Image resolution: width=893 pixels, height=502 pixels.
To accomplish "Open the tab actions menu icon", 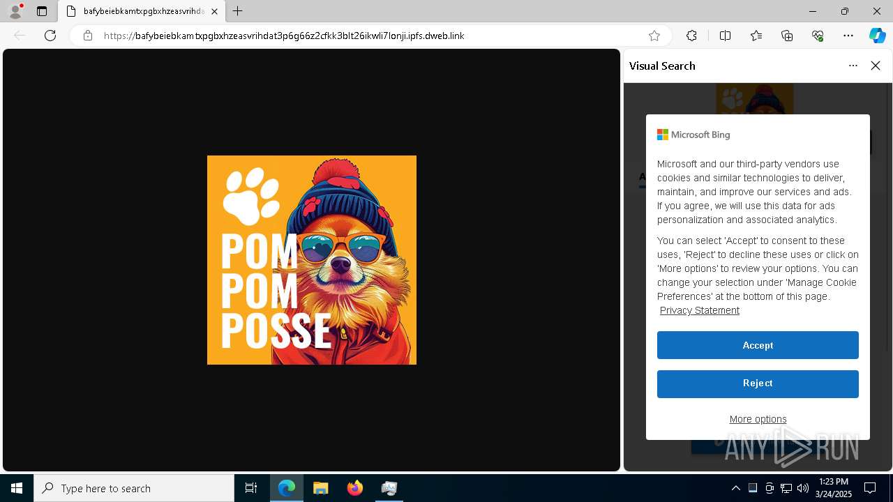I will (42, 11).
